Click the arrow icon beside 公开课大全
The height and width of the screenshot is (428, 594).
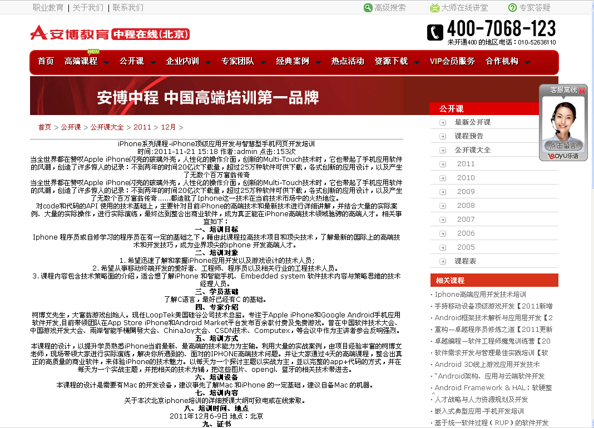[x=443, y=151]
